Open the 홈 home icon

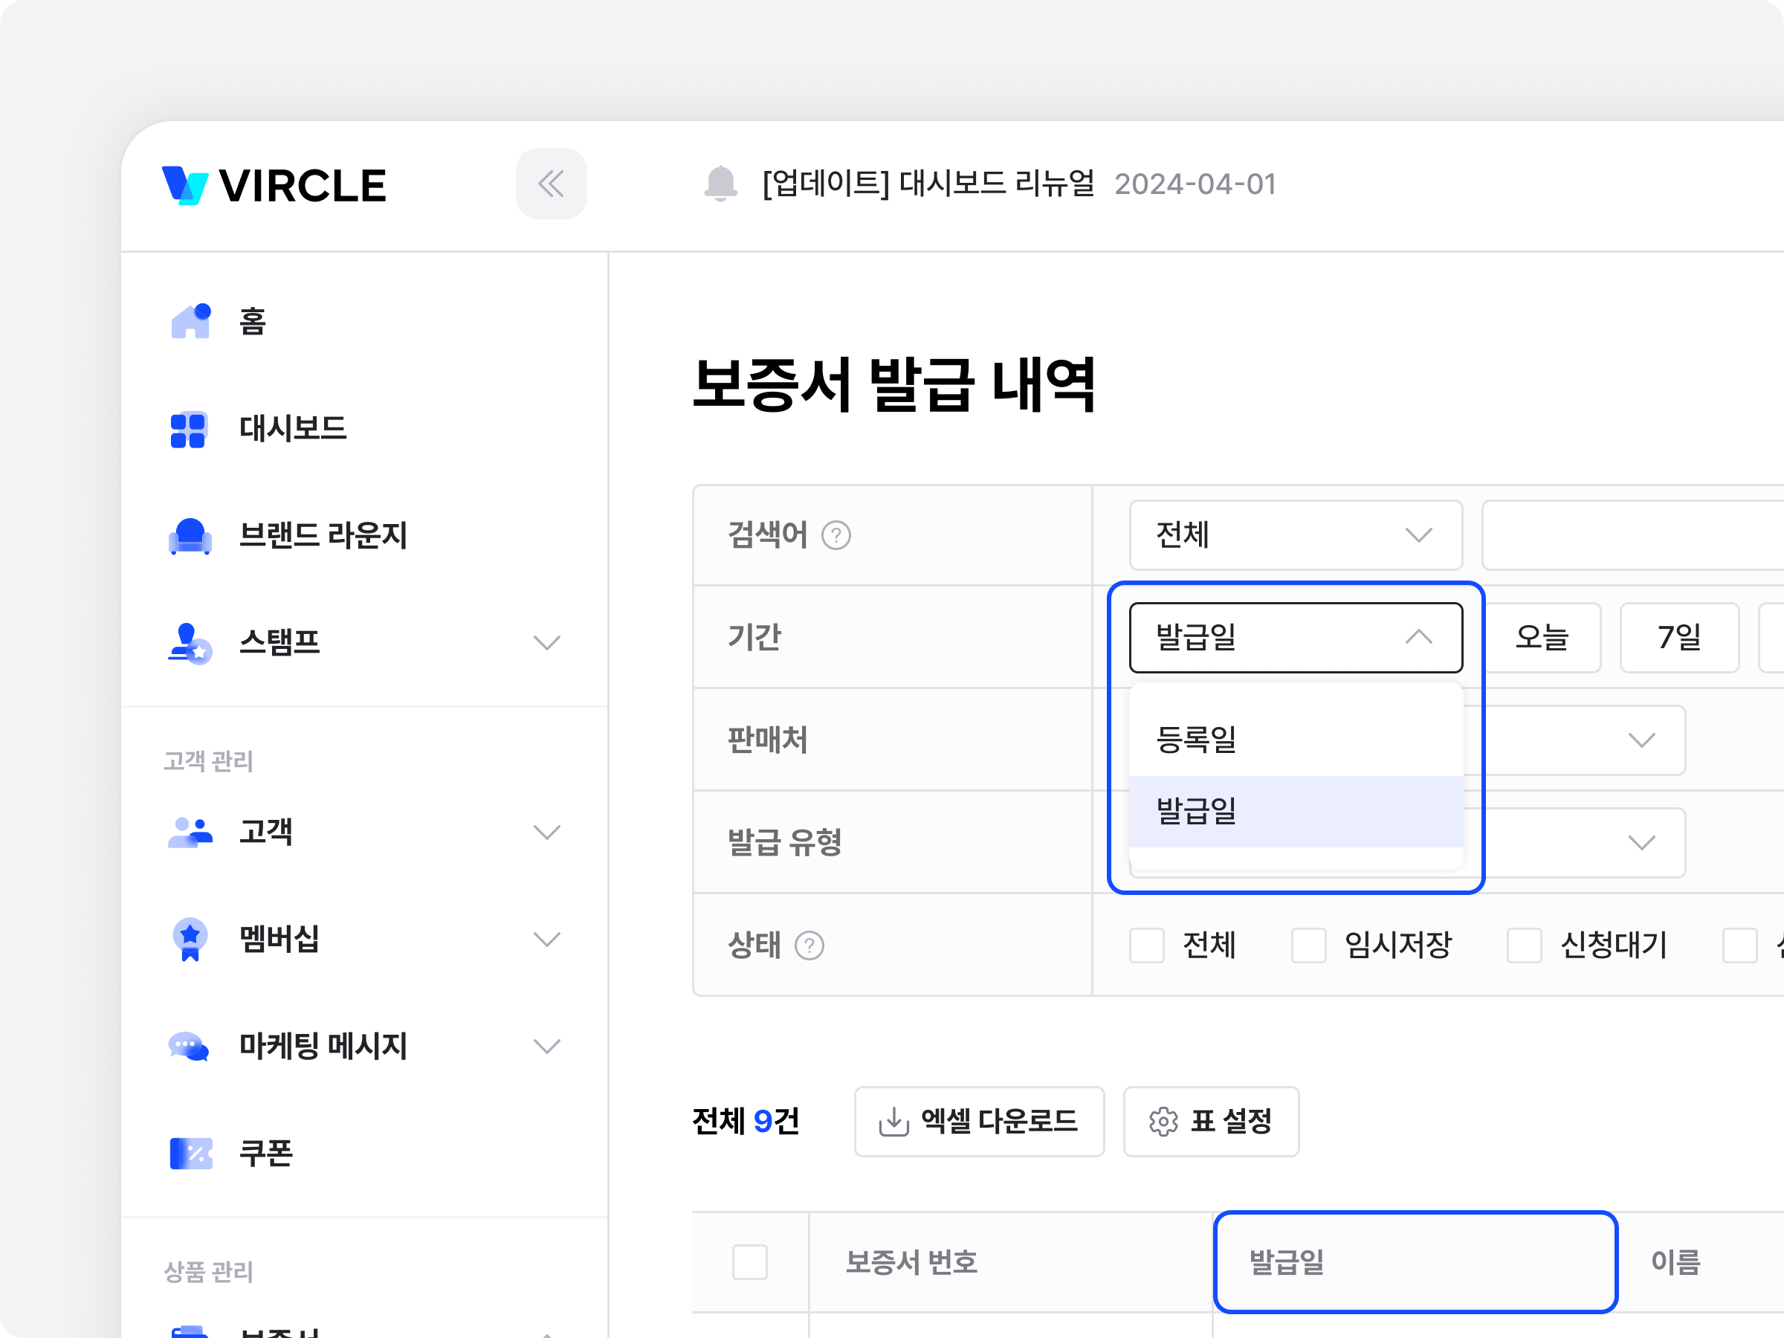tap(190, 321)
